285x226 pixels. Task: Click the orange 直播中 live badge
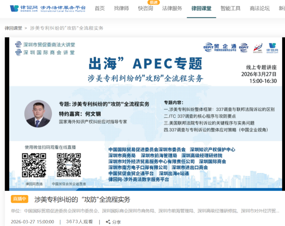(x=19, y=199)
